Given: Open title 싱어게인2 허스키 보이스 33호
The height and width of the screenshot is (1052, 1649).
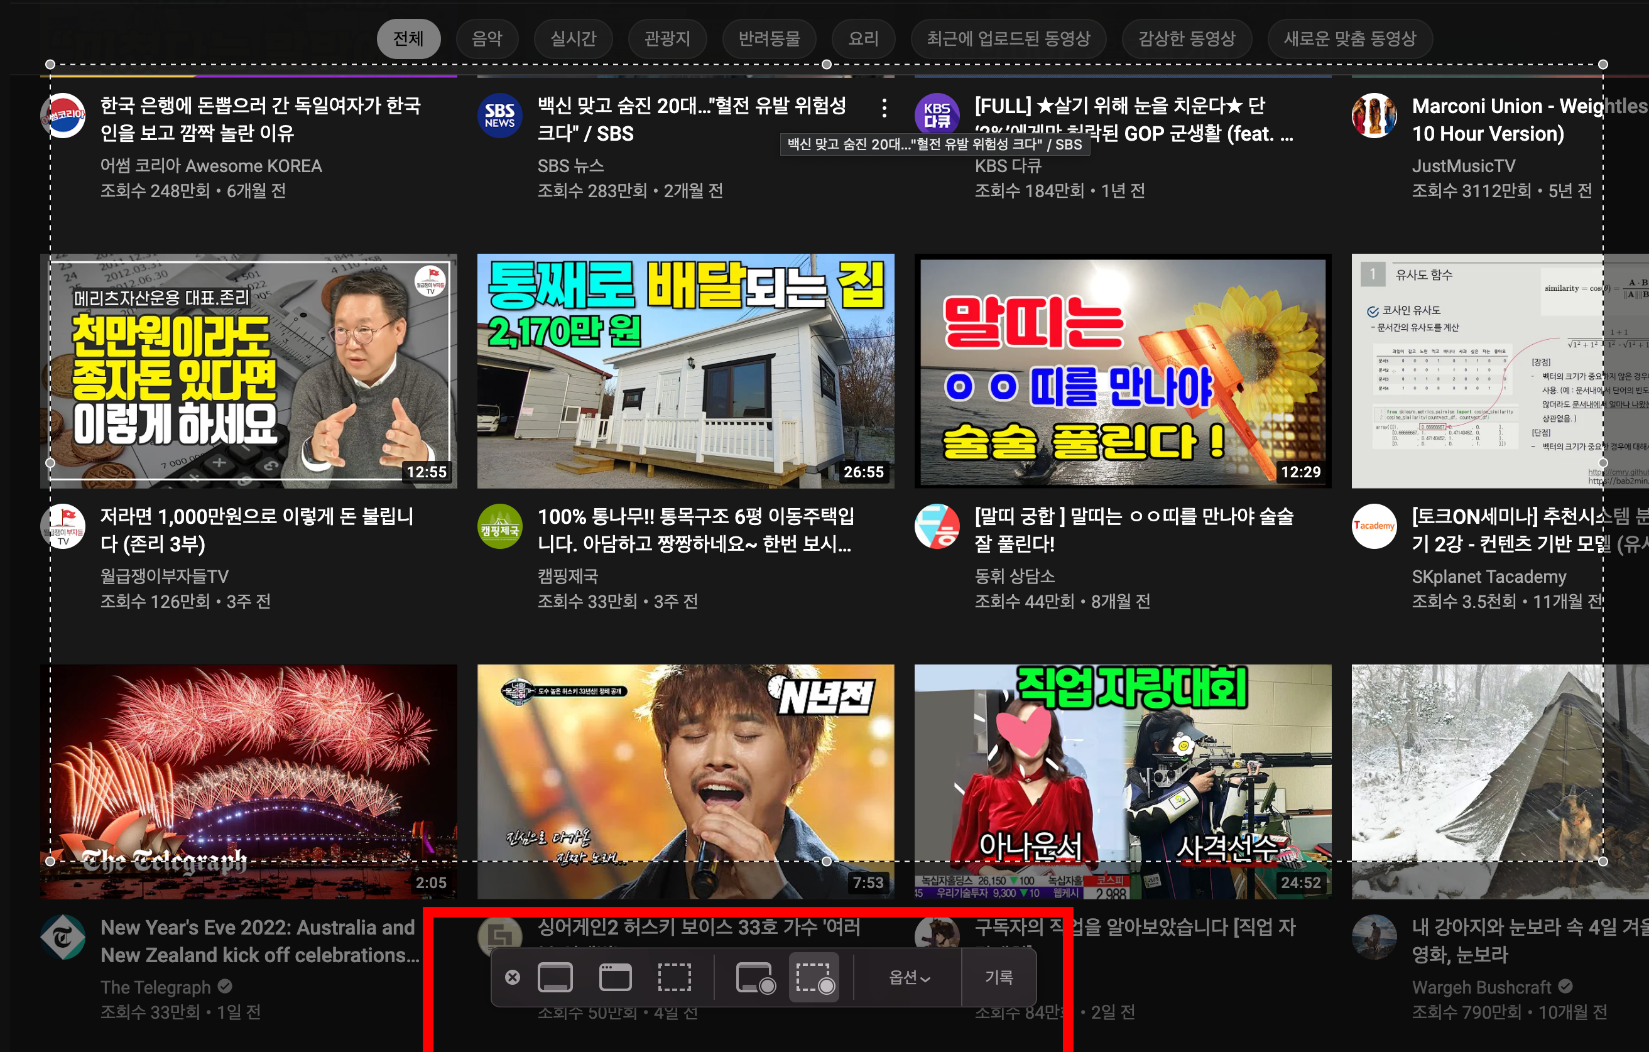Looking at the screenshot, I should pyautogui.click(x=699, y=927).
